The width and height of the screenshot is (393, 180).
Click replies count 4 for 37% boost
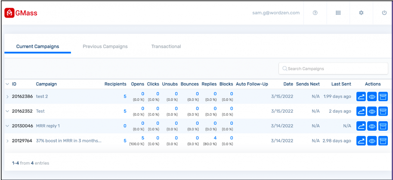click(215, 138)
